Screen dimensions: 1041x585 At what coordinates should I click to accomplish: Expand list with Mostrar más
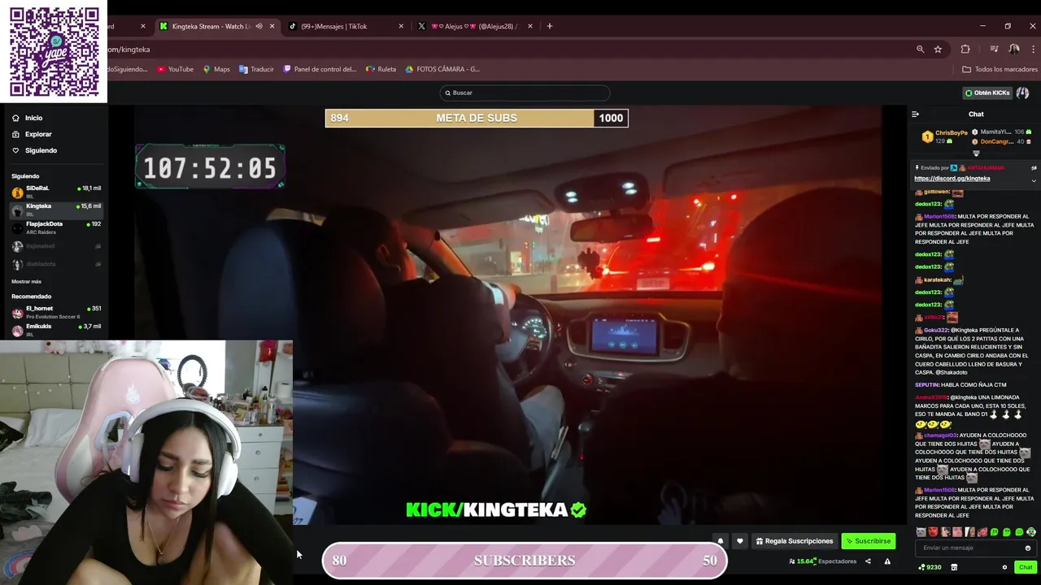(26, 281)
